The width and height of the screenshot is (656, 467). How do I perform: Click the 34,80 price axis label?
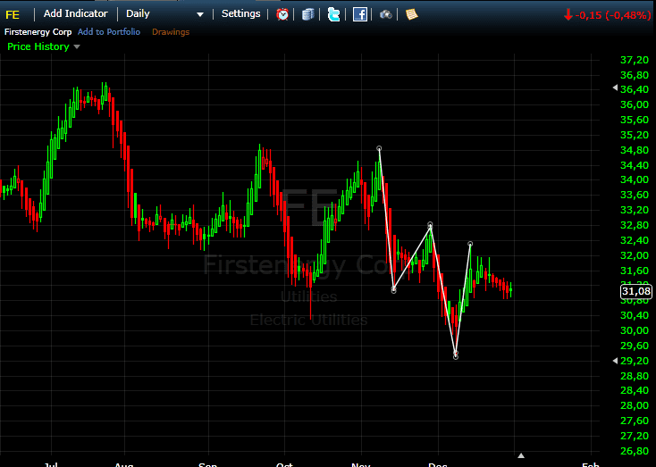pos(635,150)
